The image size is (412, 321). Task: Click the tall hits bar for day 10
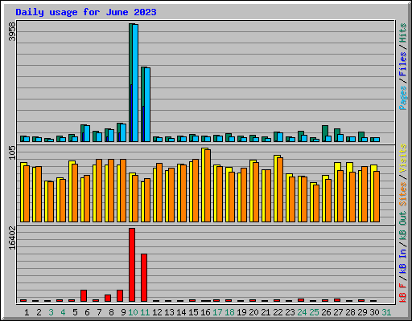point(130,83)
